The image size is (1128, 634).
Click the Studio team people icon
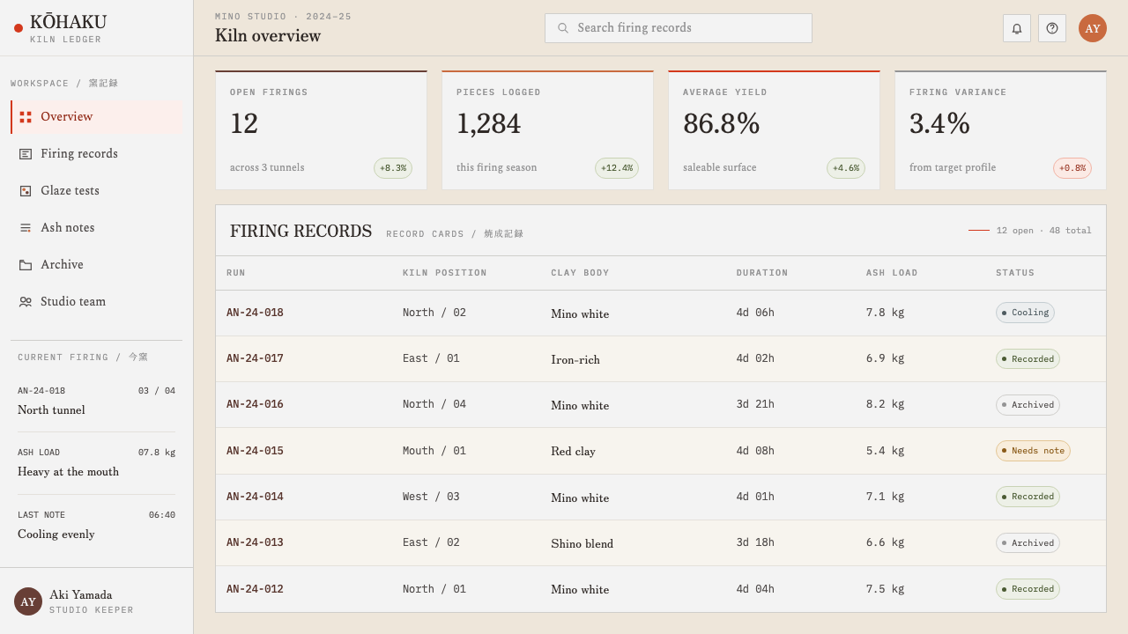(x=26, y=302)
